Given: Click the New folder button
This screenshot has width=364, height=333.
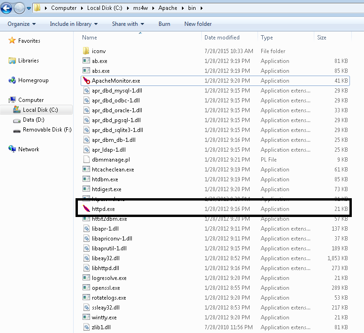Looking at the screenshot, I should click(x=198, y=24).
